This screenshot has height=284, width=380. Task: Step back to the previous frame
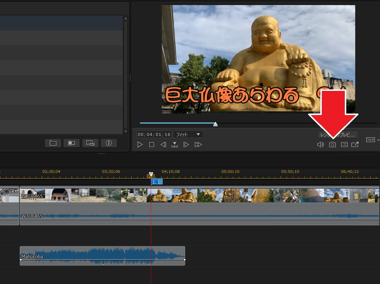[163, 145]
